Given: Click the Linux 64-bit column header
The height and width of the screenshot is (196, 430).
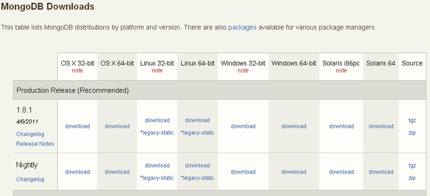Looking at the screenshot, I should click(197, 63).
